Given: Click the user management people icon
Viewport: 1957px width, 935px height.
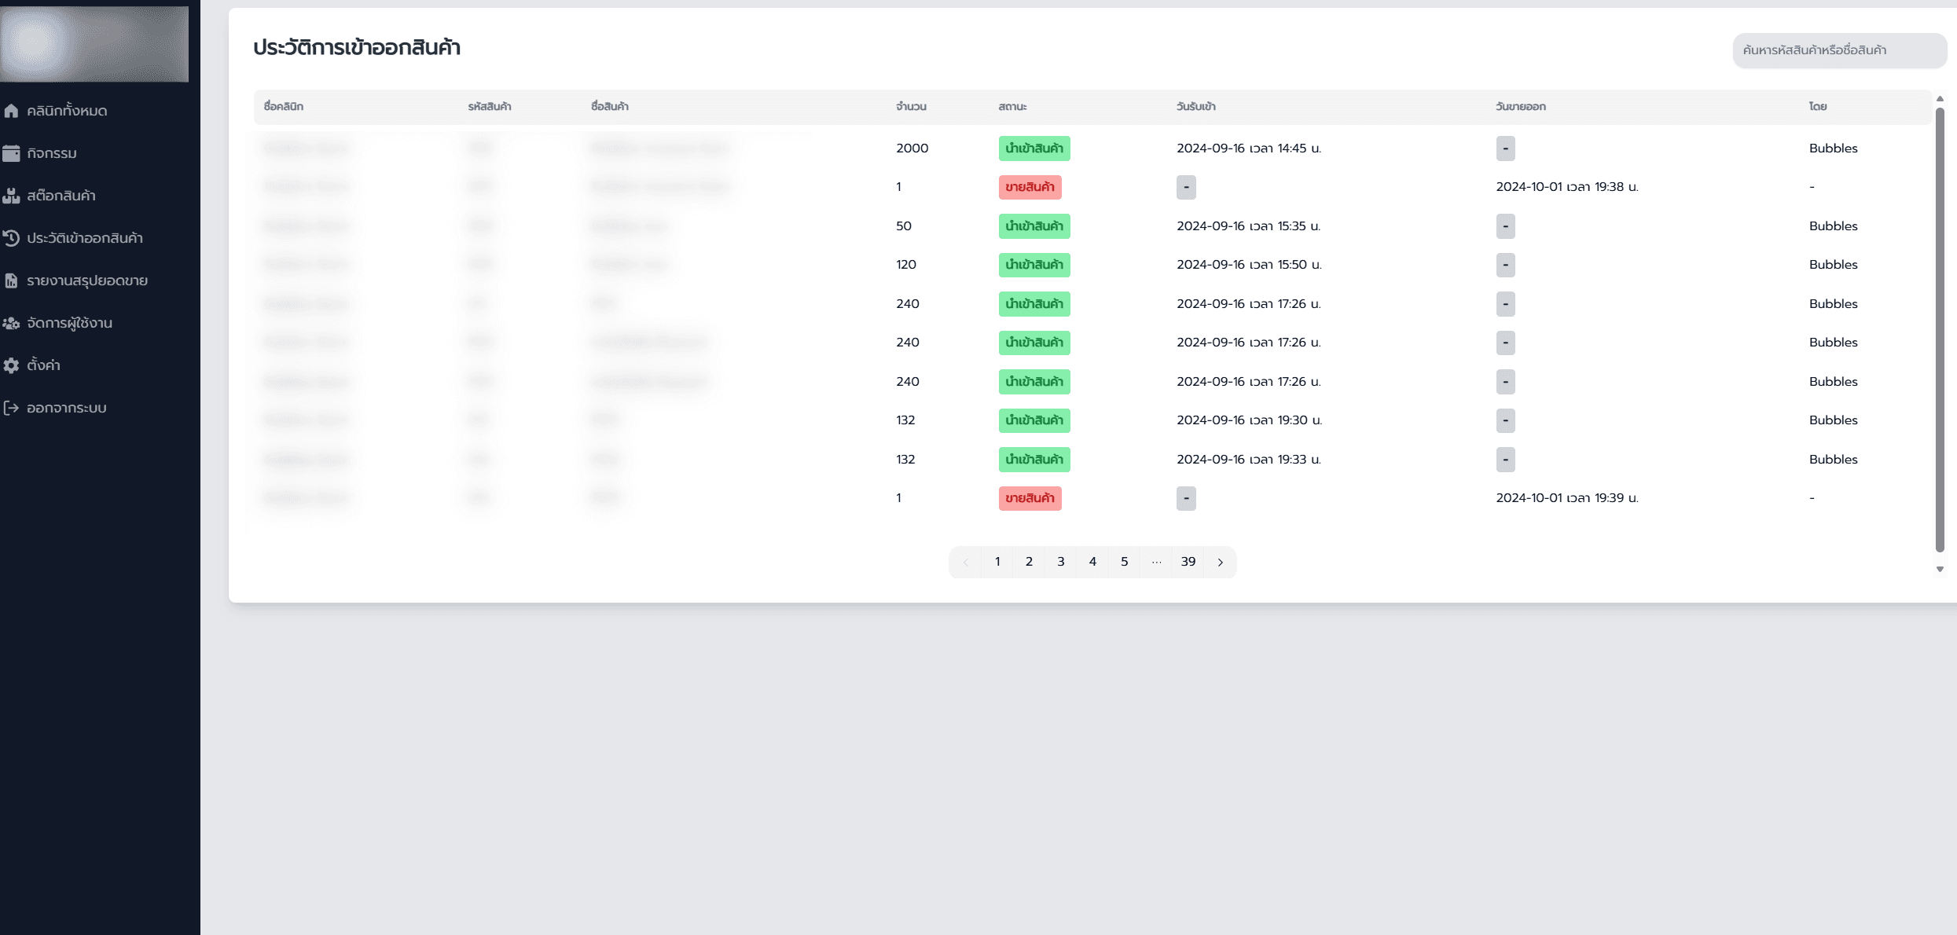Looking at the screenshot, I should pos(11,323).
